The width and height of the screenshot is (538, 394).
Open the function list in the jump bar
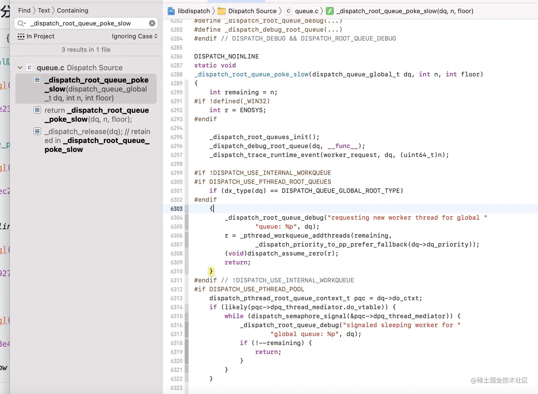(x=405, y=11)
